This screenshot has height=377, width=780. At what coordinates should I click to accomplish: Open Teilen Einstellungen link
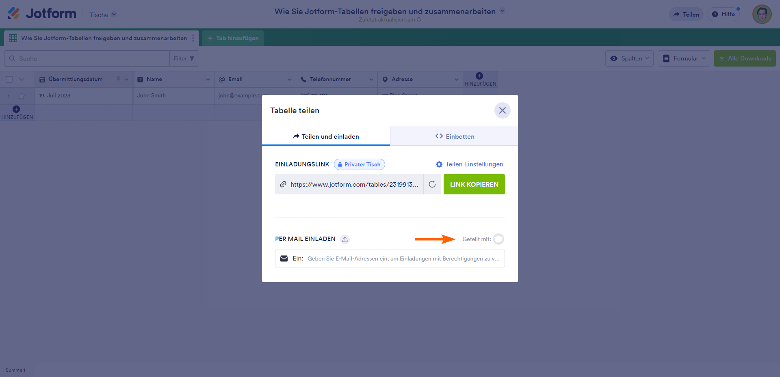pos(469,164)
